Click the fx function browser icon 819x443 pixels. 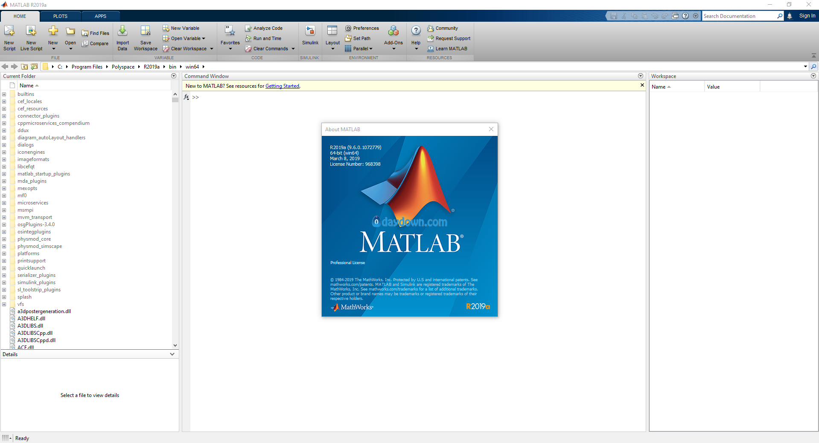point(187,97)
